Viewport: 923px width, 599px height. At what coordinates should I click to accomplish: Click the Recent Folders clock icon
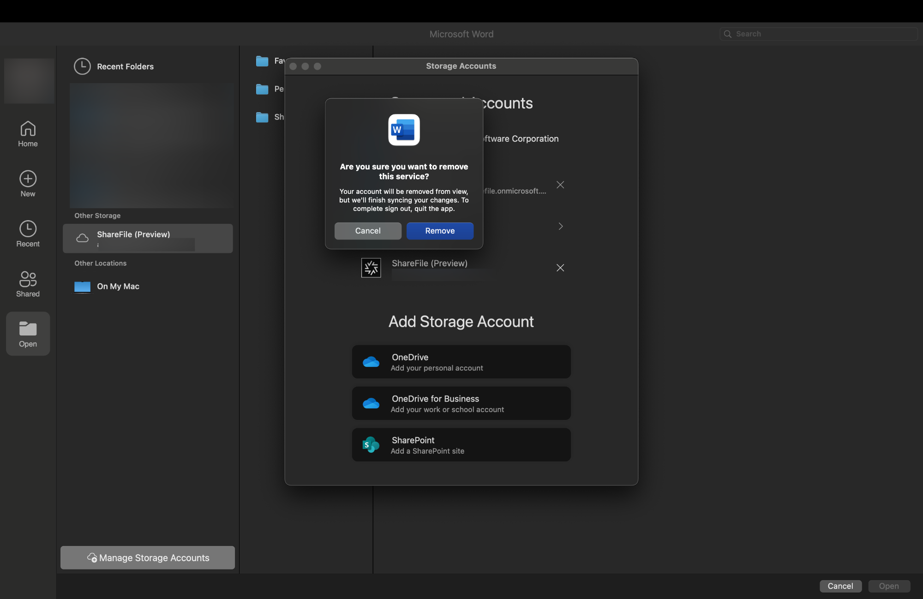point(82,66)
